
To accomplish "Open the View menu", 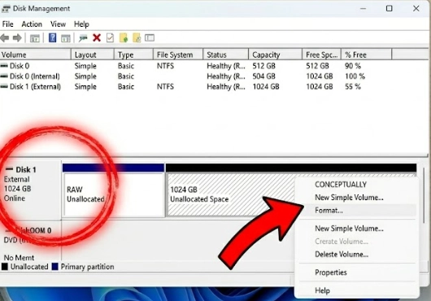I will pyautogui.click(x=58, y=24).
